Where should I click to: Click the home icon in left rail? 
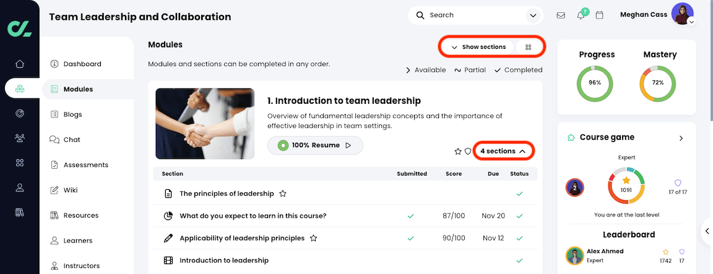(x=20, y=64)
